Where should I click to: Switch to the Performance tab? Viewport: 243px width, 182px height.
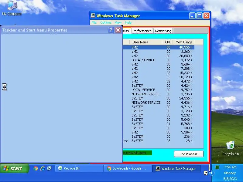click(x=142, y=31)
